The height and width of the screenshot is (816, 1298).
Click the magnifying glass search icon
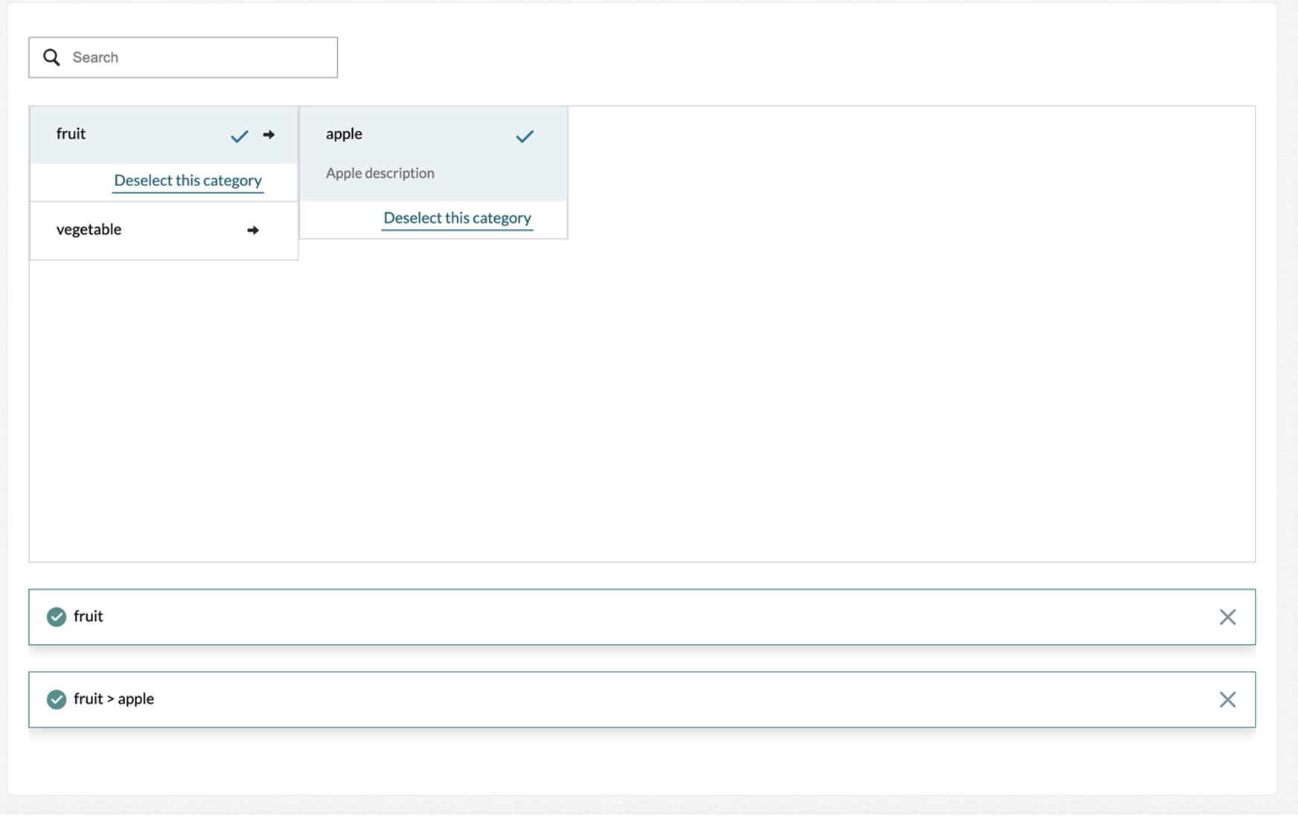(x=51, y=57)
